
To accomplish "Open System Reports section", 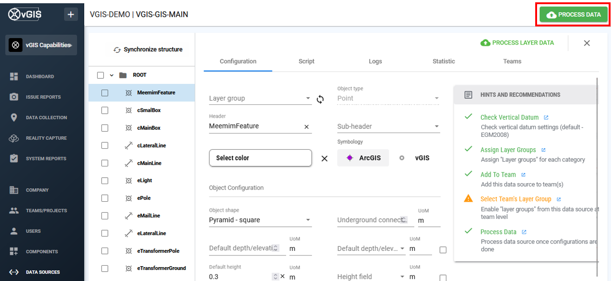I will [46, 159].
